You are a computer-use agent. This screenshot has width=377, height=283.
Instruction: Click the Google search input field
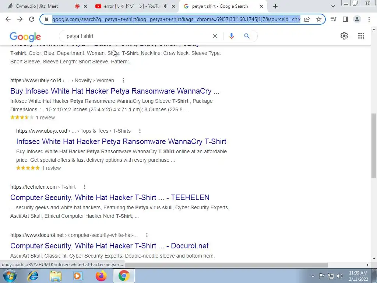pos(137,36)
